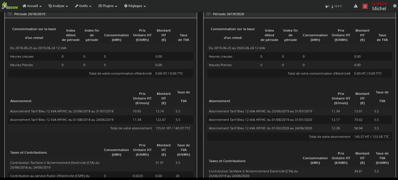This screenshot has height=180, width=398.
Task: Open the Michel user menu
Action: click(x=379, y=9)
